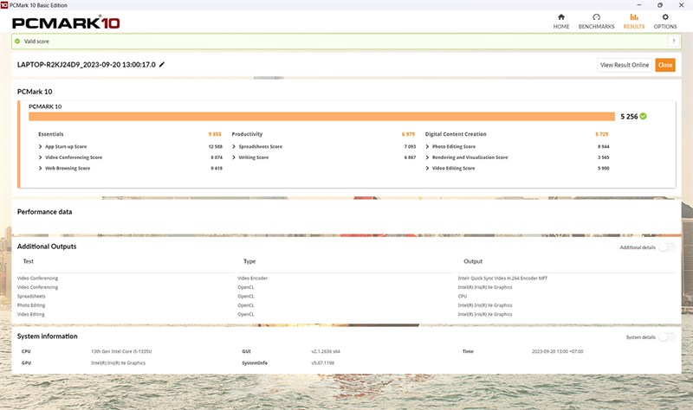Click the Time value 2023-09-20 13:00
The height and width of the screenshot is (410, 693).
[558, 351]
